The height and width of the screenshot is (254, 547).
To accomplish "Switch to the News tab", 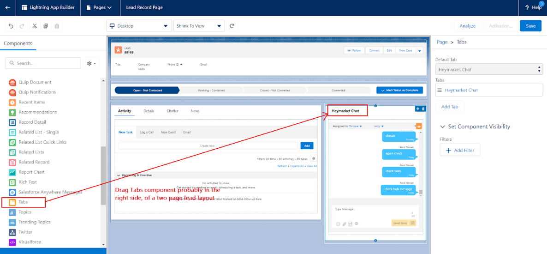I will tap(195, 111).
